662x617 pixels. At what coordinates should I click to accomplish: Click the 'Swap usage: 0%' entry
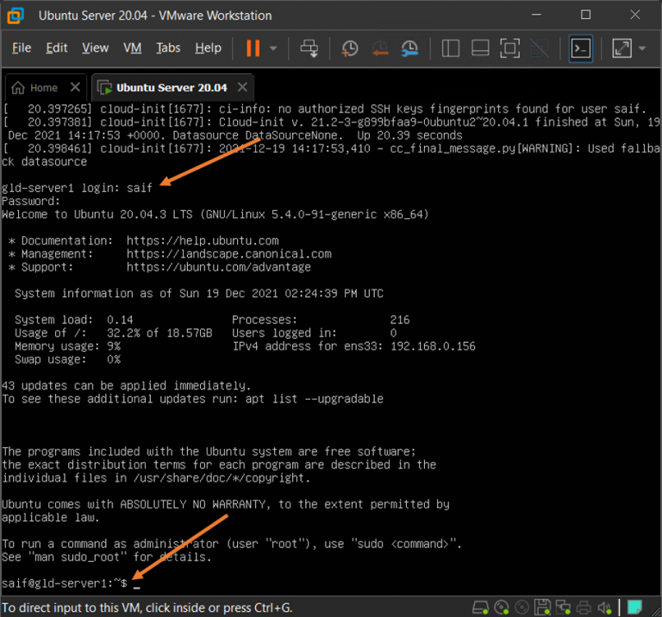pos(67,359)
